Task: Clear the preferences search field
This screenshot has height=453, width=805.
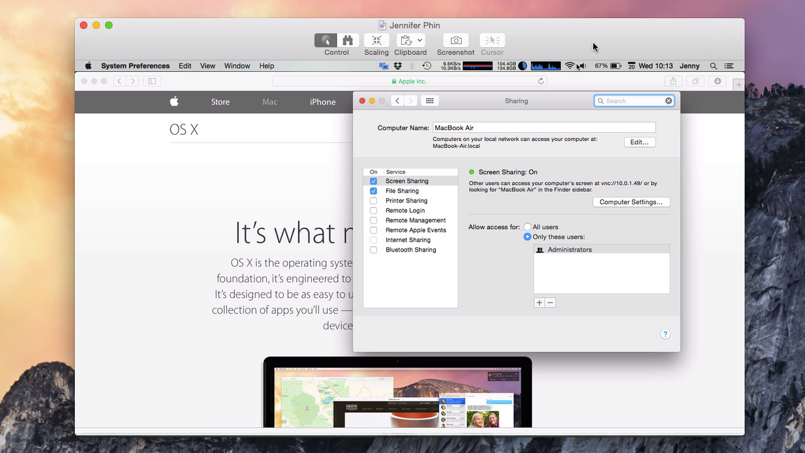Action: pos(669,101)
